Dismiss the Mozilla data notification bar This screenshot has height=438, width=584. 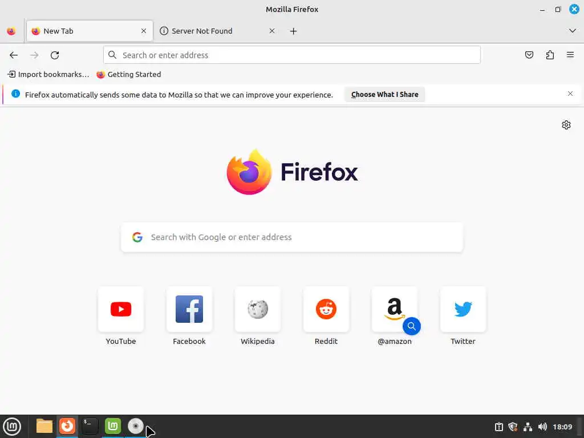pyautogui.click(x=570, y=94)
